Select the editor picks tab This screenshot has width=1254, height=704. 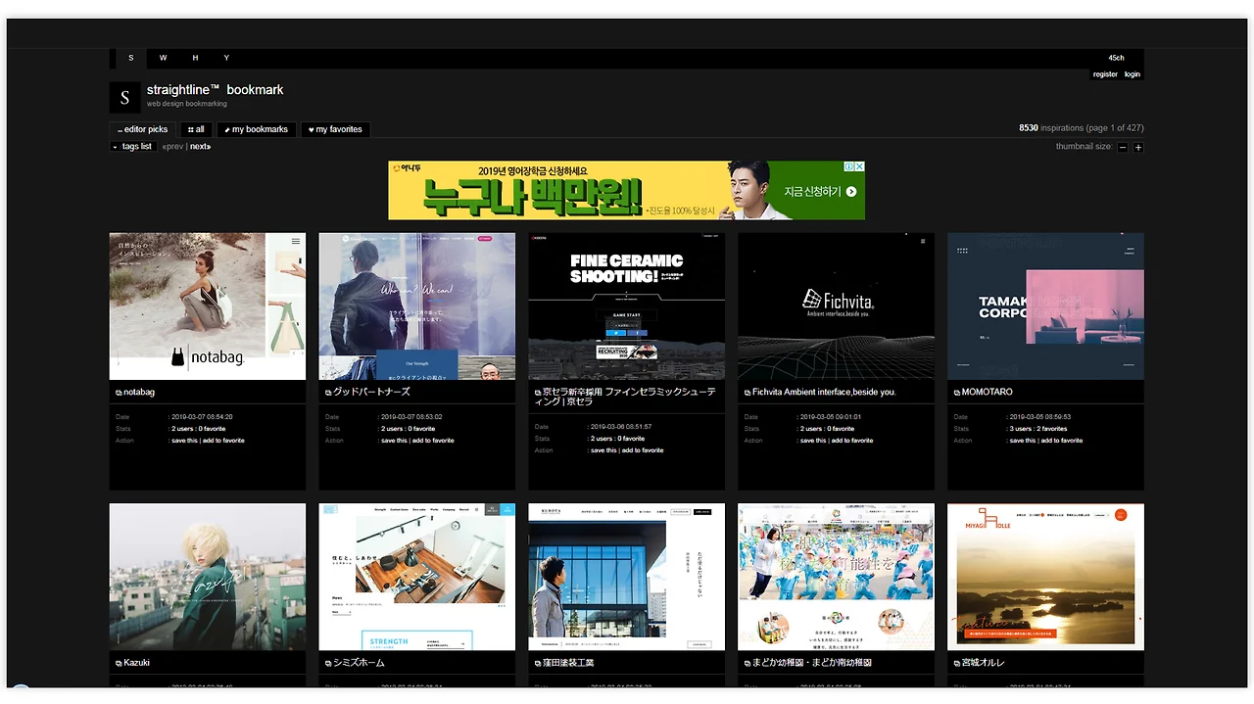coord(143,129)
